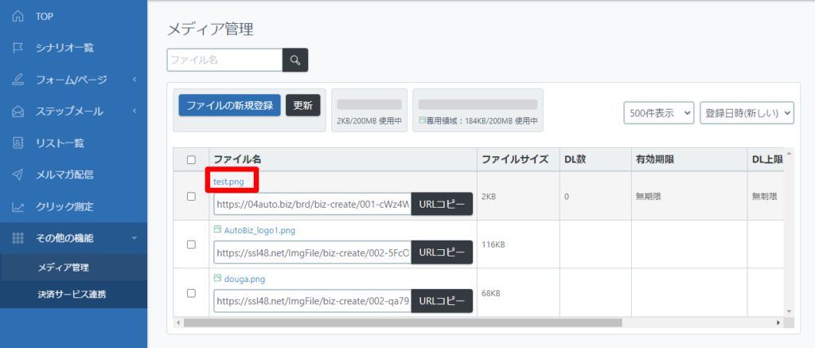Check the select-all checkbox in table header

pos(191,159)
